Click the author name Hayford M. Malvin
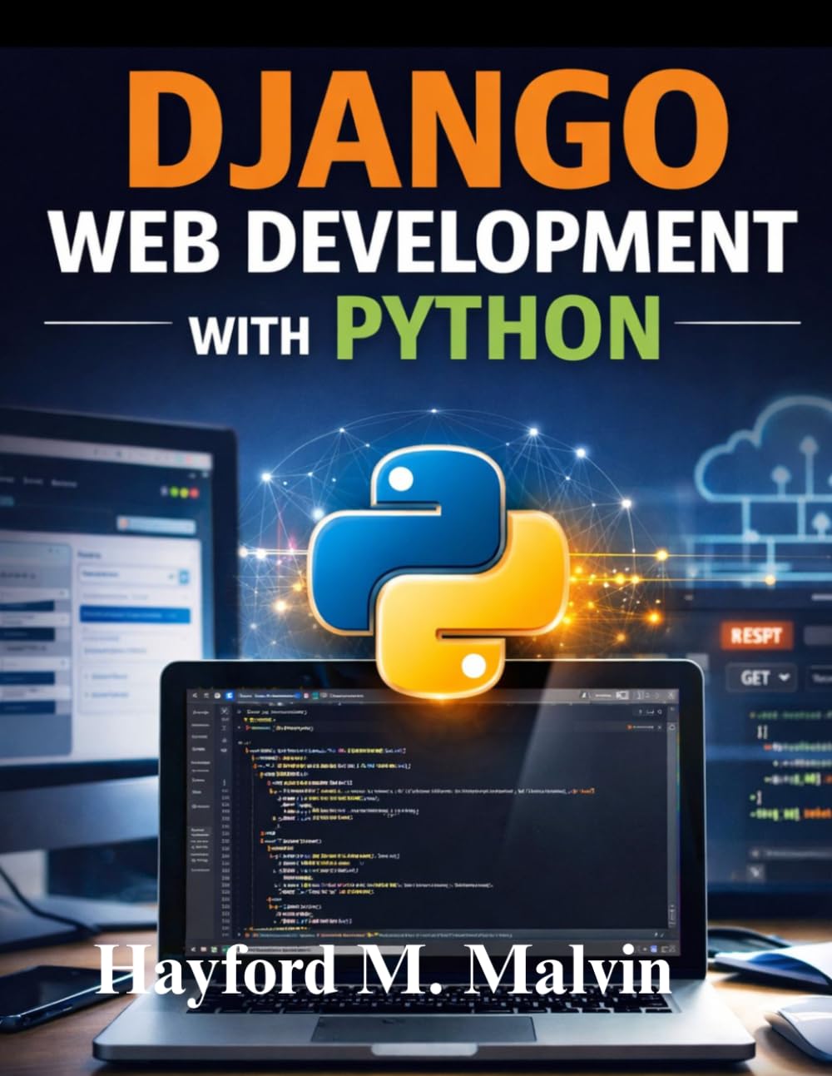 (384, 972)
